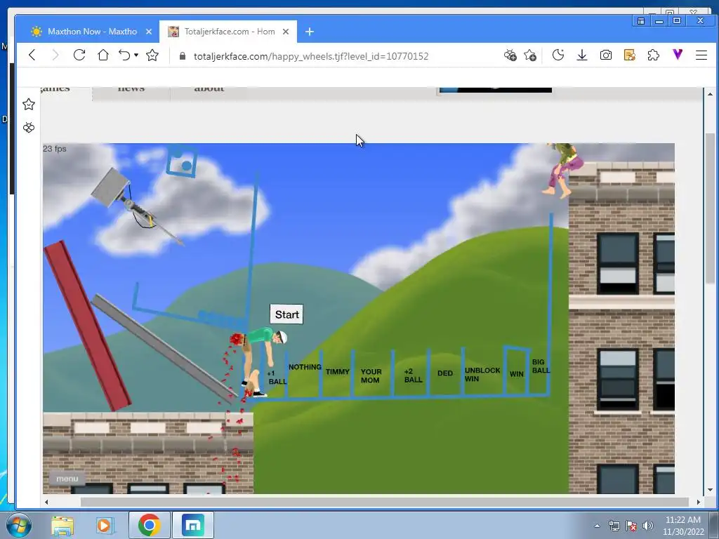The image size is (719, 539).
Task: Click the network status tray icon
Action: click(614, 526)
